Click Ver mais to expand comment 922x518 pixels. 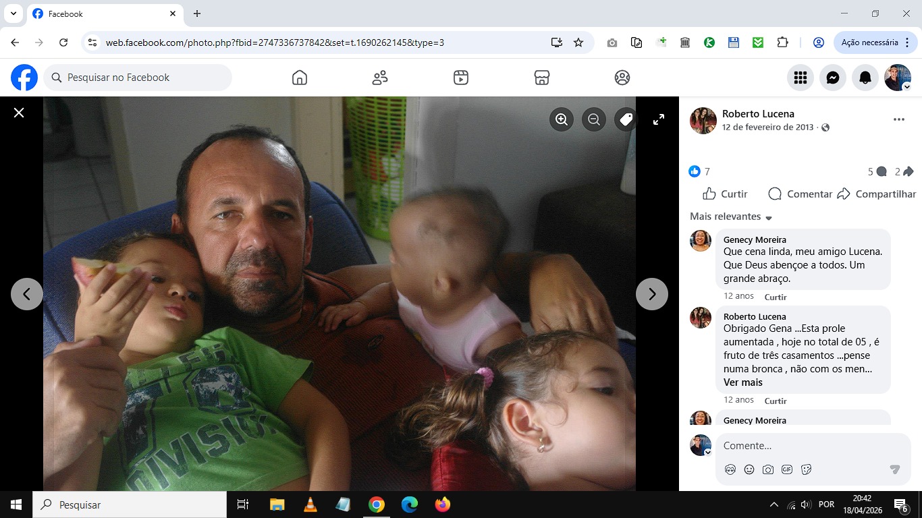point(742,382)
